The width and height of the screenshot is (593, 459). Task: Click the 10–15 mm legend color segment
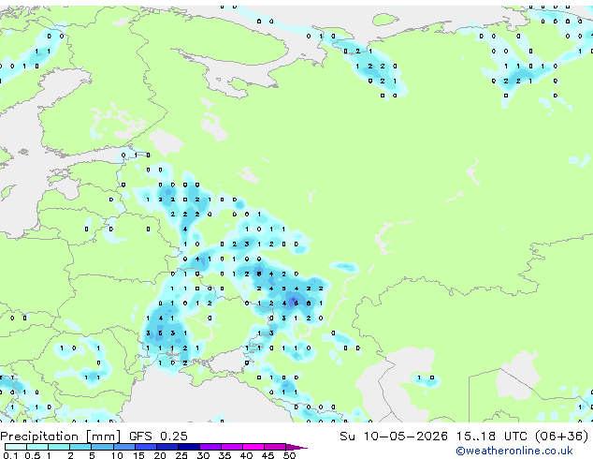click(123, 447)
